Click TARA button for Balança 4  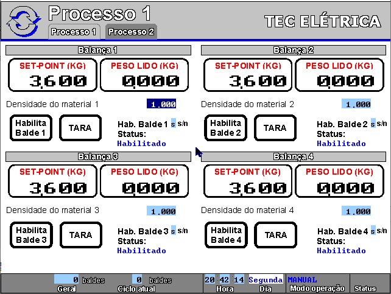point(275,234)
